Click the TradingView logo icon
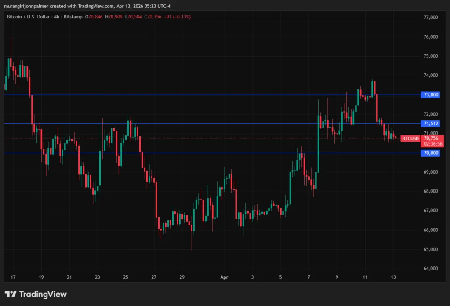The height and width of the screenshot is (306, 450). [x=11, y=294]
